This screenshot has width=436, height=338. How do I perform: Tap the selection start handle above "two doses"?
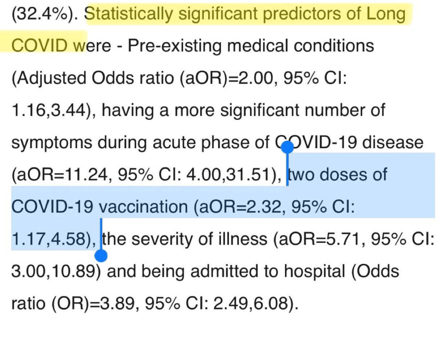288,148
